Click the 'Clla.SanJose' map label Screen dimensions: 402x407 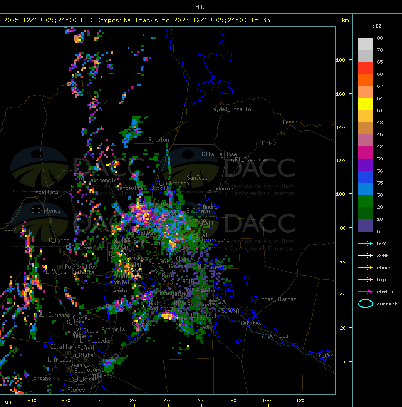[x=219, y=154]
